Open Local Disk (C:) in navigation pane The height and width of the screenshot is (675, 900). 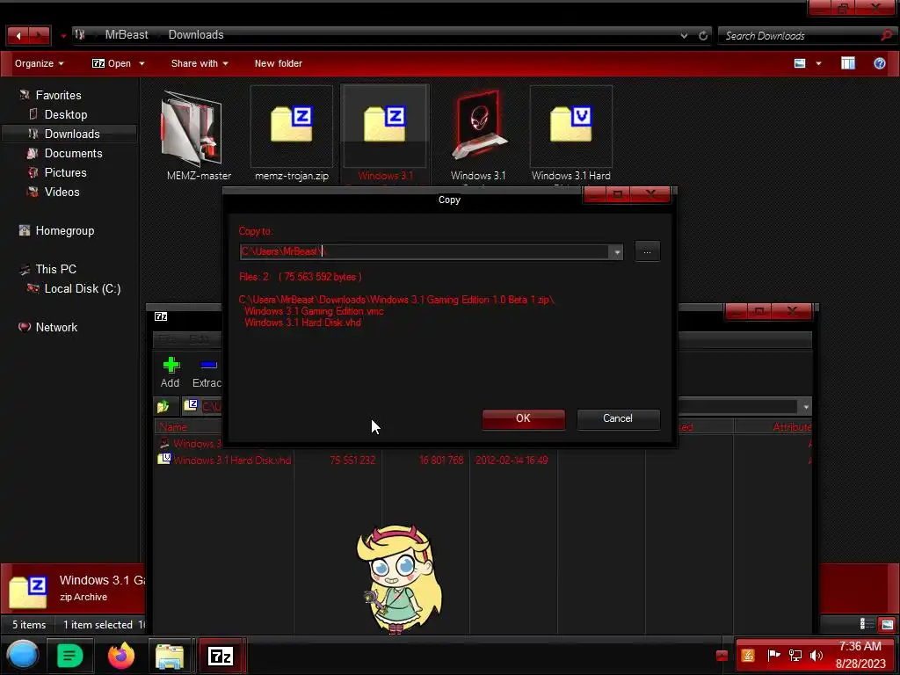coord(82,288)
